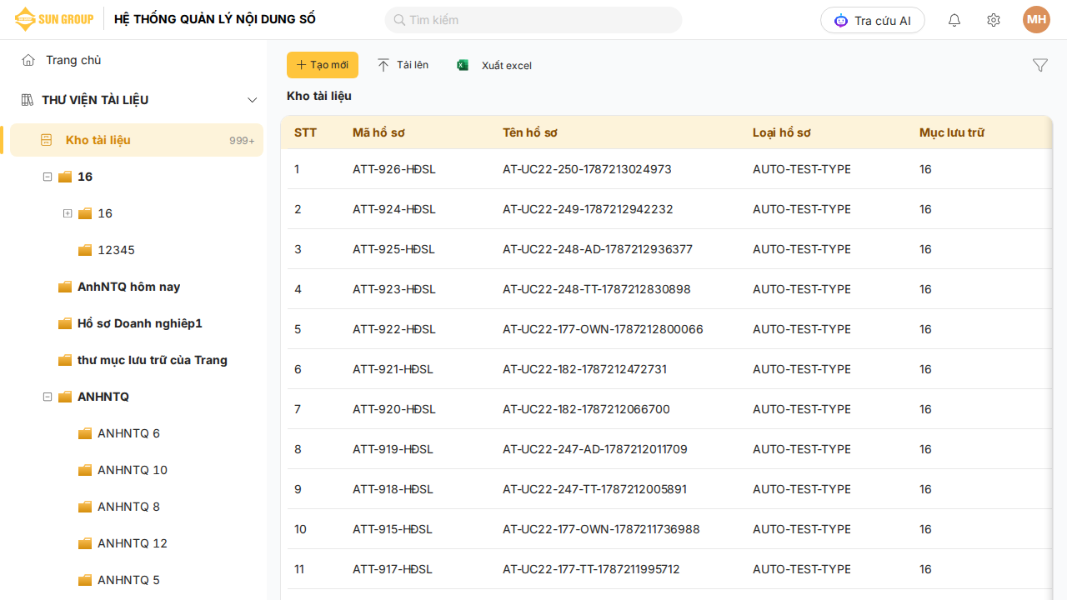Click record code ATT-920-HĐSL
The height and width of the screenshot is (600, 1067).
(x=394, y=409)
